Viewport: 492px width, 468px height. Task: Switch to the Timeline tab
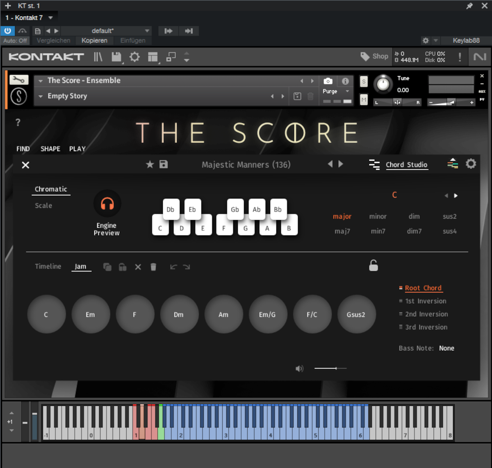click(48, 266)
